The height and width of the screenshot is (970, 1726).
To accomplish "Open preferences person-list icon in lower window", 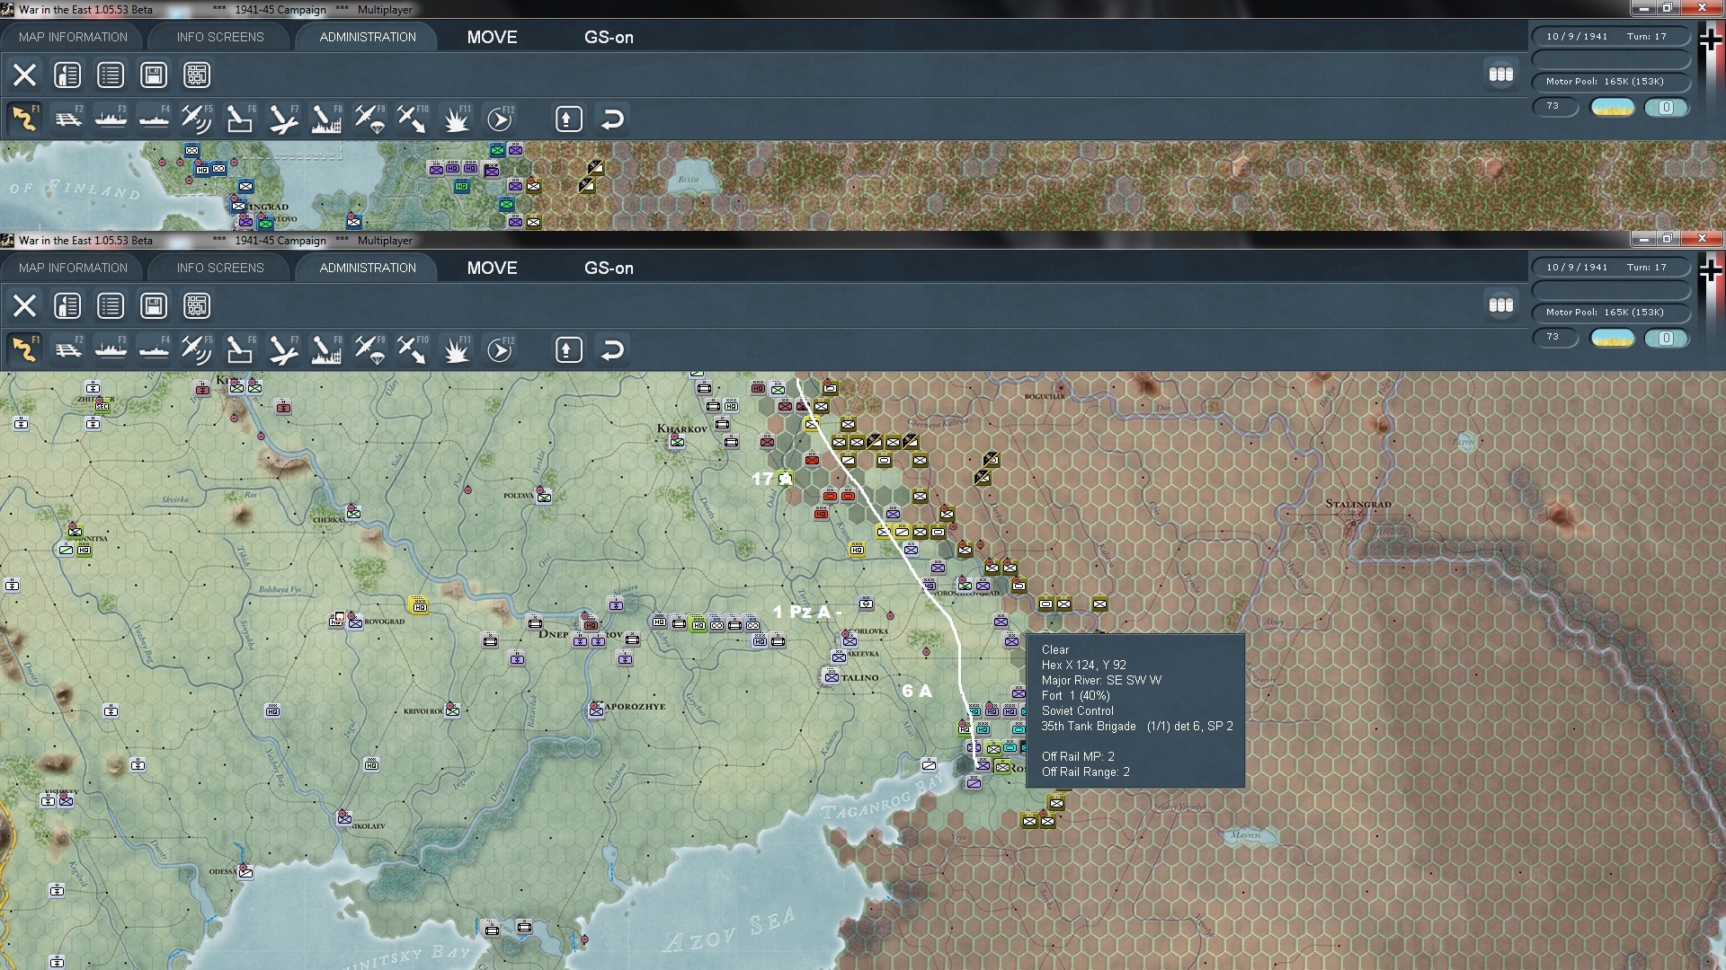I will coord(67,305).
